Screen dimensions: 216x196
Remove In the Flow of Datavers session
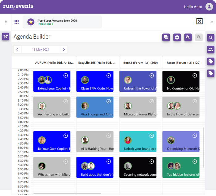(x=195, y=101)
